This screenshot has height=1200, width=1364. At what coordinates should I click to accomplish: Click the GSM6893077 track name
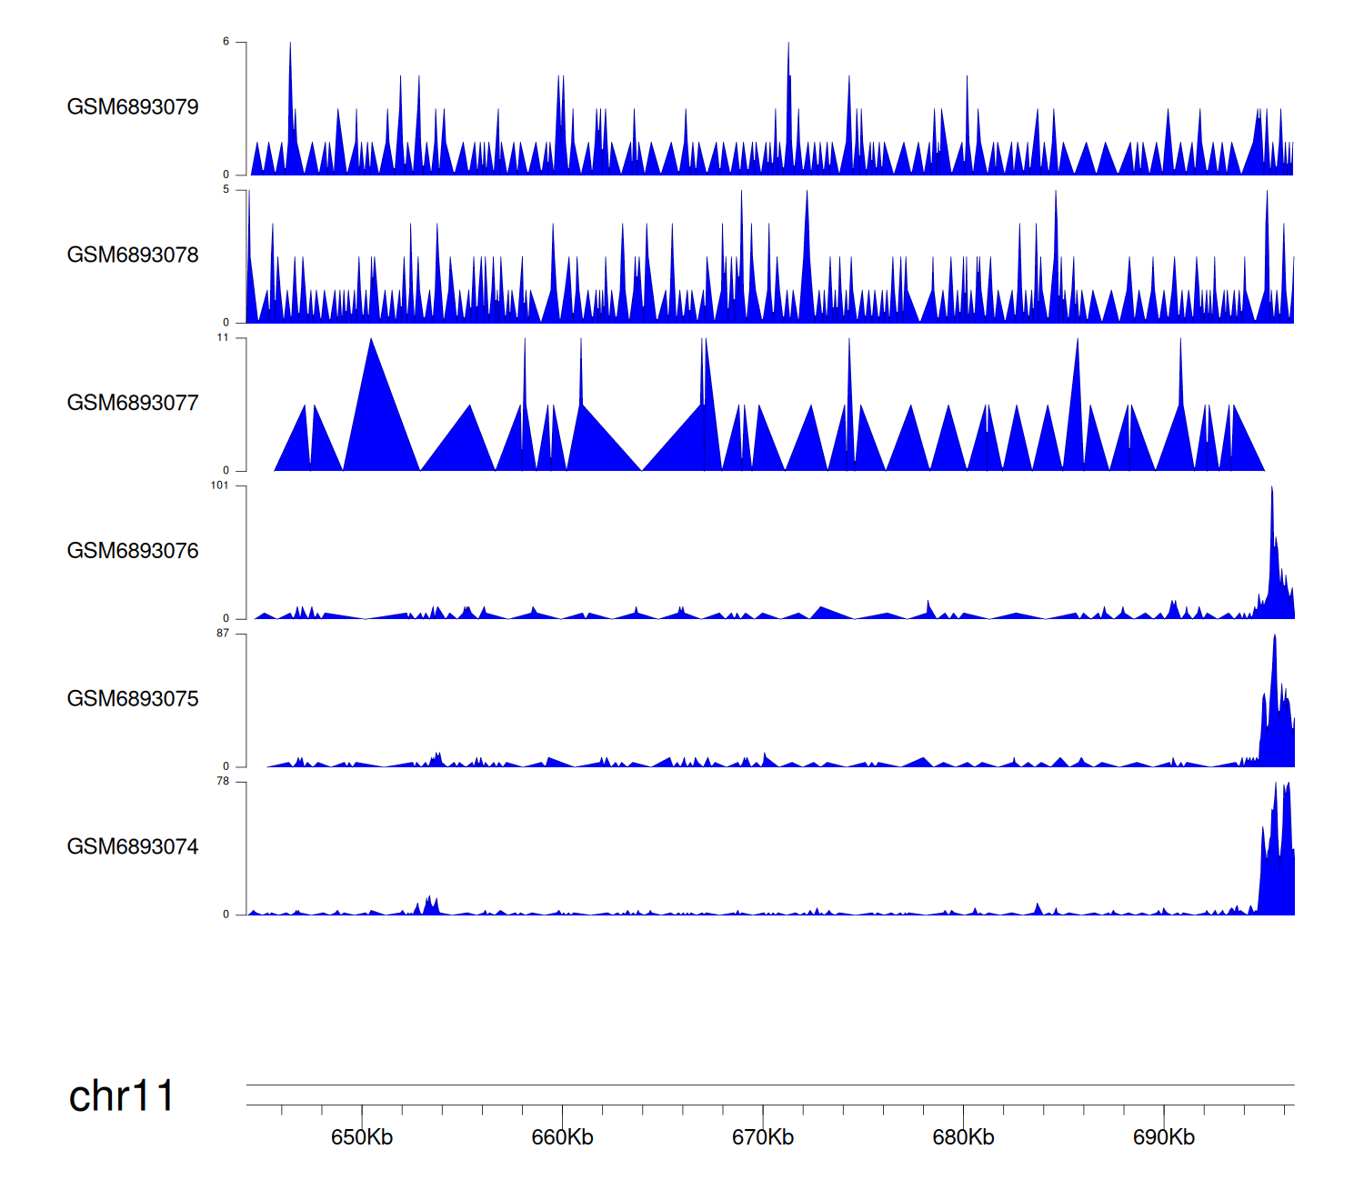[x=133, y=404]
